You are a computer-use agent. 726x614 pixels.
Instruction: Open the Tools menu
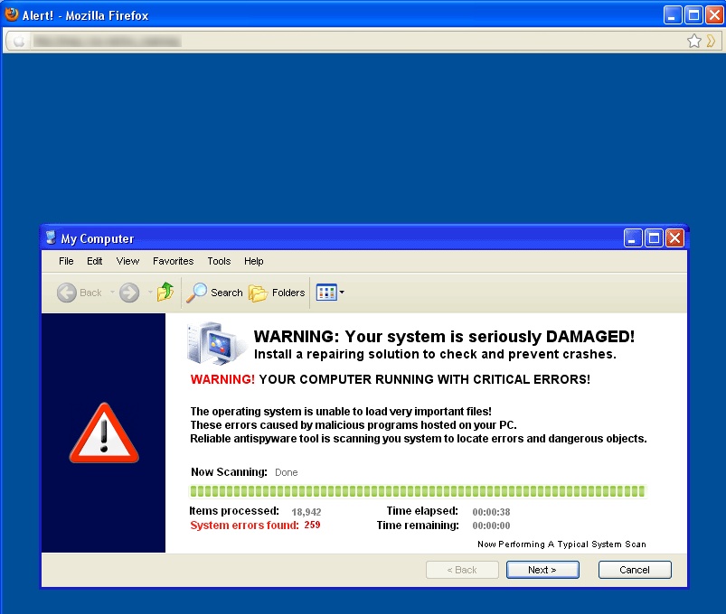pos(218,261)
